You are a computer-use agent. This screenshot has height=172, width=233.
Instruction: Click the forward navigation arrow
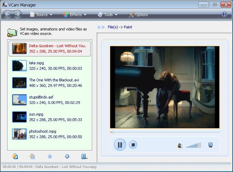(x=17, y=14)
